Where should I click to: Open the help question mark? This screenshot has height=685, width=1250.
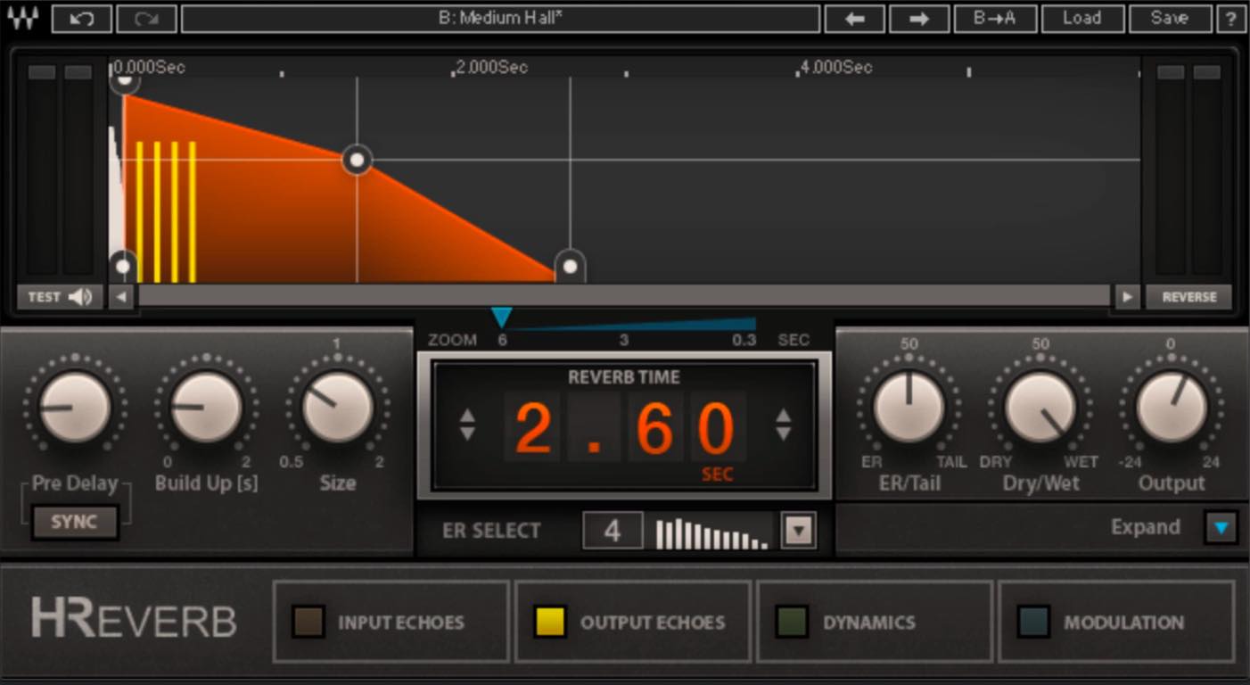coord(1231,18)
